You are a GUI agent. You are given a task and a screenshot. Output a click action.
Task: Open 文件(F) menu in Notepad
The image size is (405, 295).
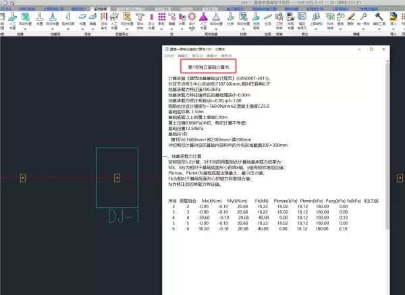(169, 56)
